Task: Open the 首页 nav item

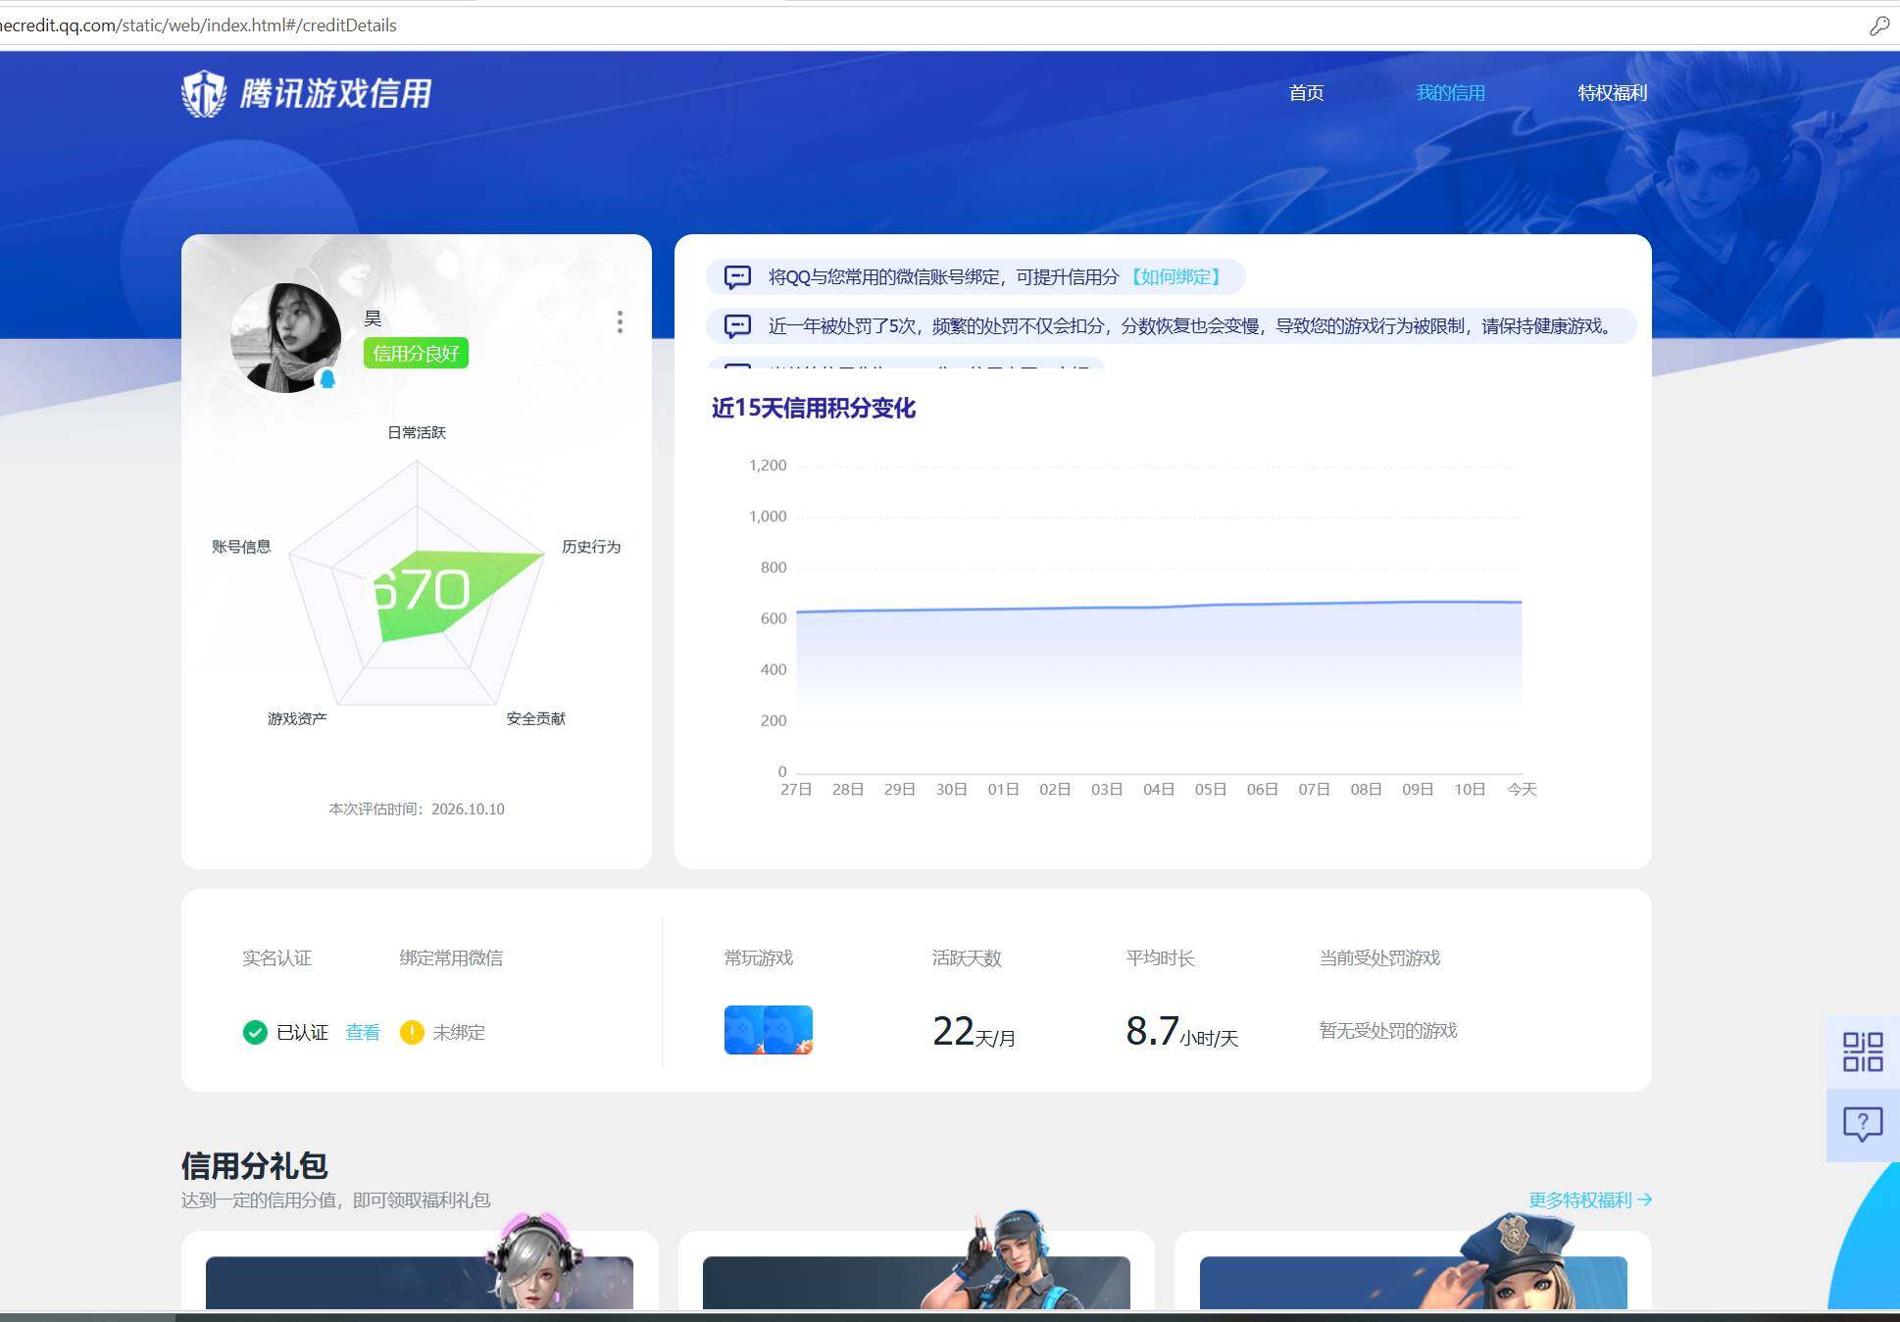Action: [x=1306, y=93]
